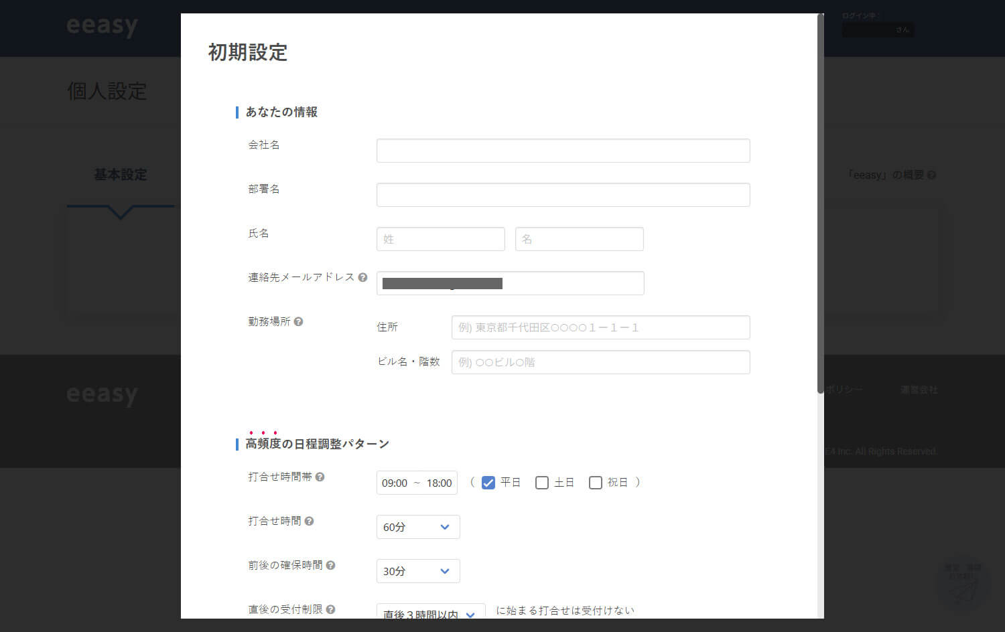Click text に始まる打合せは受付けない
This screenshot has width=1005, height=632.
coord(565,610)
